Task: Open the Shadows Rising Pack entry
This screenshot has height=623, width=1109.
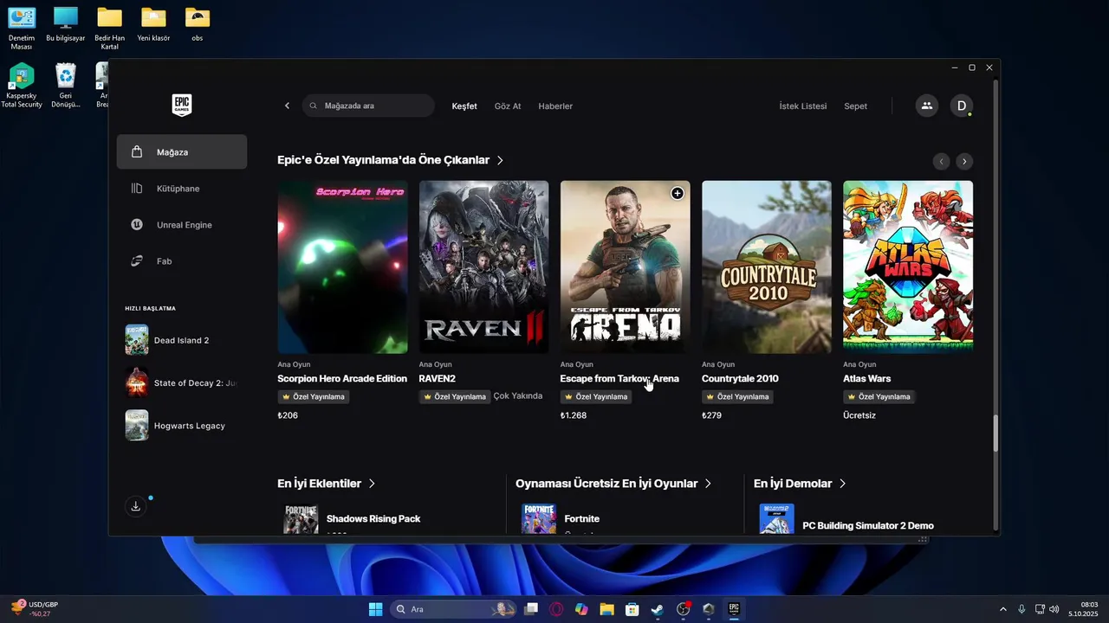Action: coord(373,519)
